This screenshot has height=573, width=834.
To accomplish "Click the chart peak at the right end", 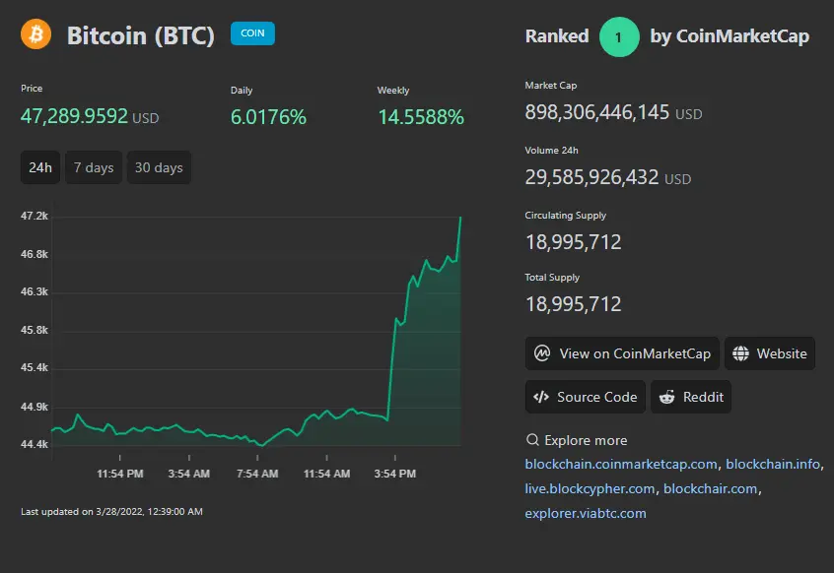I will [x=460, y=218].
